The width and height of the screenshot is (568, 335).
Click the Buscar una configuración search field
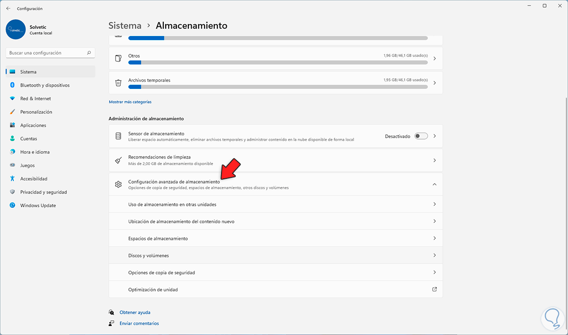pos(47,53)
